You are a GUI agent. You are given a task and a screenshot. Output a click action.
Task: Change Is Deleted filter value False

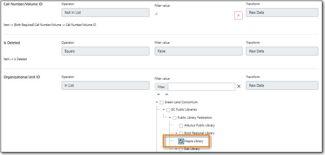(x=198, y=51)
